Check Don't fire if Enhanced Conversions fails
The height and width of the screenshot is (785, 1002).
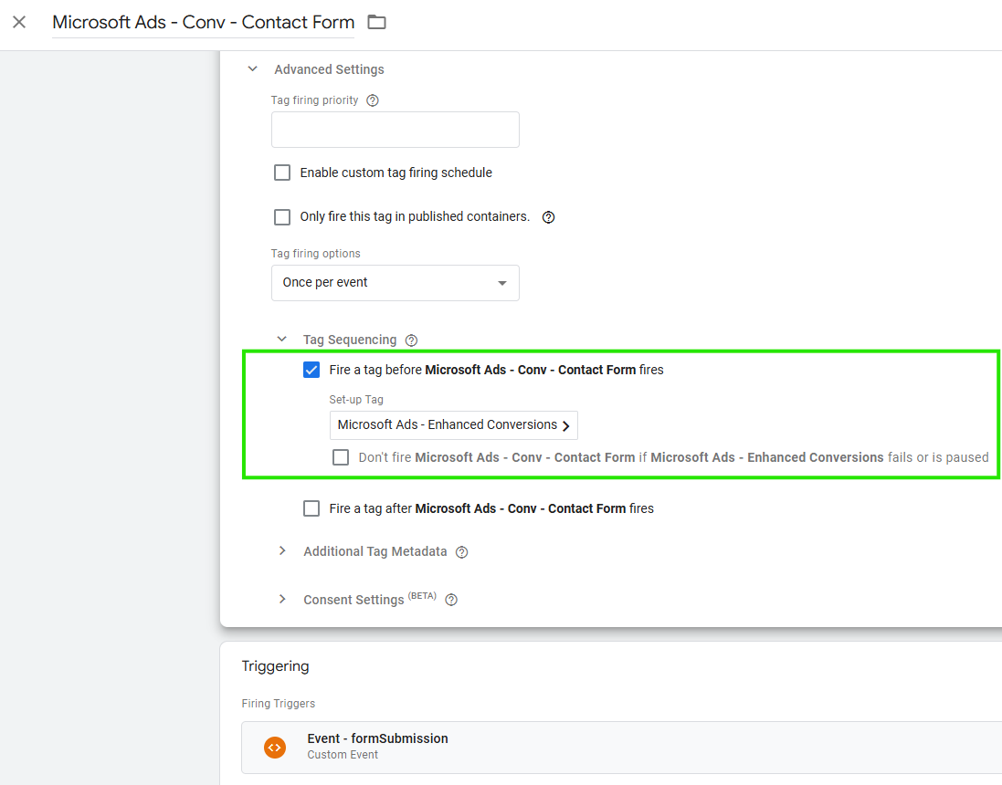click(341, 457)
